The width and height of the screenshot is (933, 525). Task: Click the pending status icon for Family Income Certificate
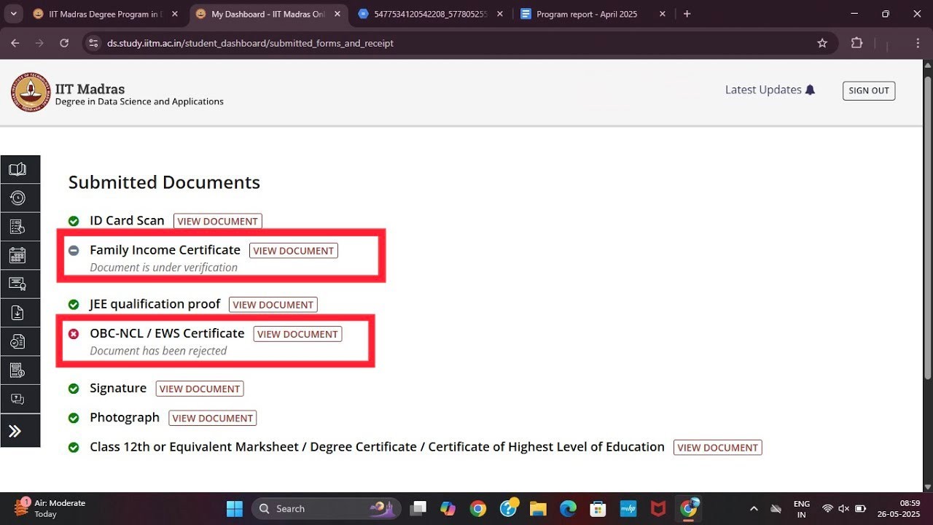[74, 250]
